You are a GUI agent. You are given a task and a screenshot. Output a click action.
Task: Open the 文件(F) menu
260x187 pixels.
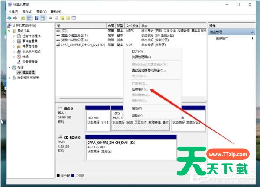coord(13,12)
